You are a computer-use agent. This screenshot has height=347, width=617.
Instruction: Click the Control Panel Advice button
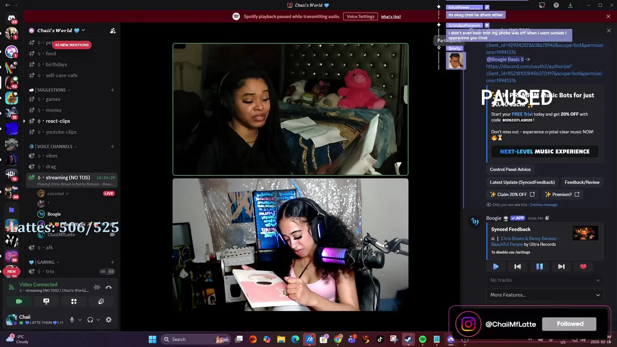510,169
